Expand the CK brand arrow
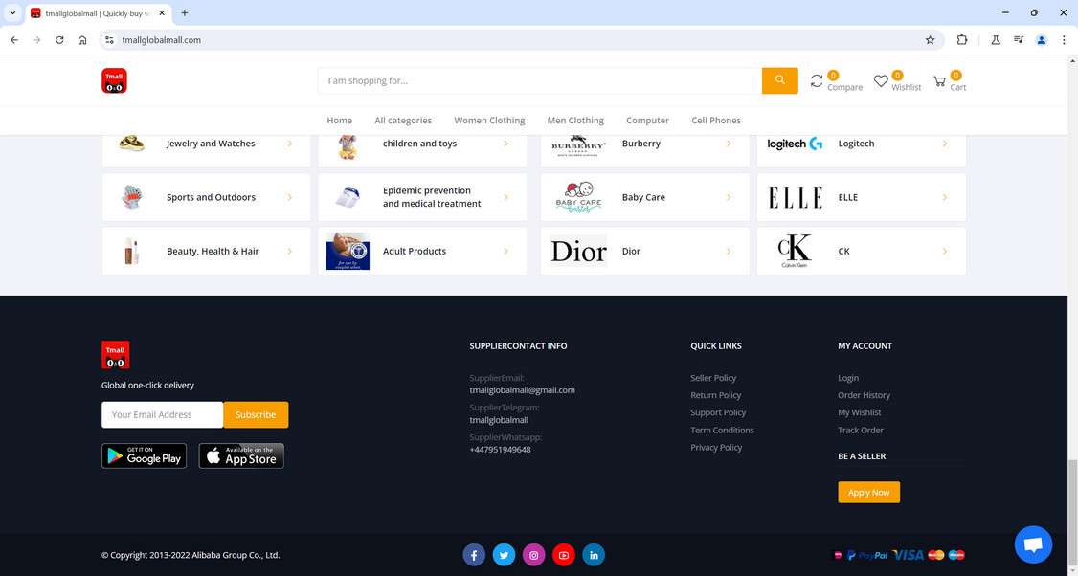The image size is (1078, 576). tap(945, 252)
